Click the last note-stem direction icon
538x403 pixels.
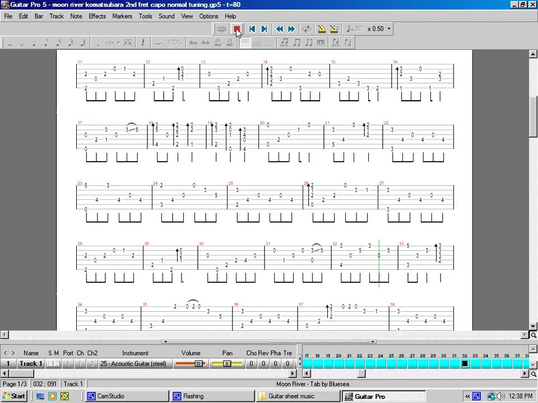point(348,43)
